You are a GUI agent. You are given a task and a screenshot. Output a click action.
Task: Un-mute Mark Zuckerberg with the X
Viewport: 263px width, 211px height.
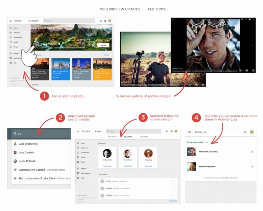(252, 152)
